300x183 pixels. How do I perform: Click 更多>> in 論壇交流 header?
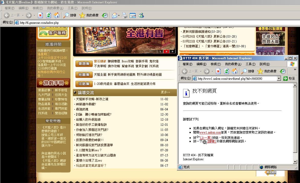[165, 92]
